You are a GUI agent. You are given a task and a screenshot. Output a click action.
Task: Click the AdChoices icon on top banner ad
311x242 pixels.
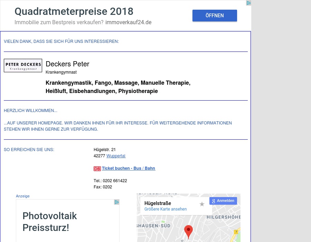(x=248, y=3)
